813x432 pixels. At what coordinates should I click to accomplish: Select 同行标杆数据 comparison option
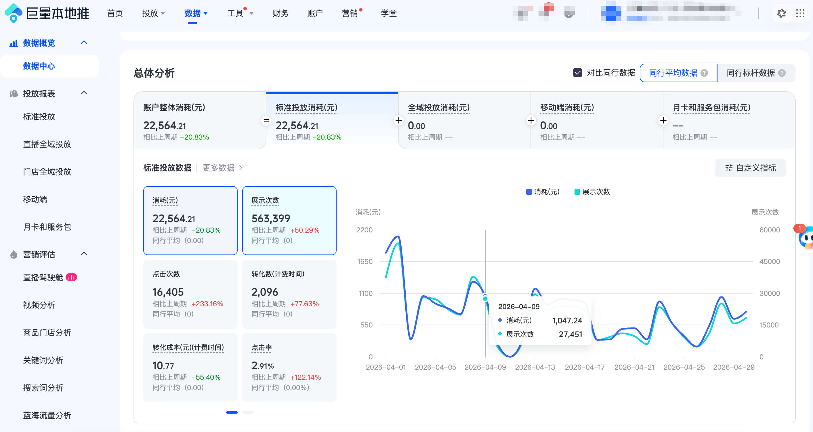click(x=756, y=73)
